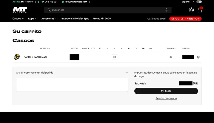Screen dimensions: 214x123
Task: Click the search magnifier icon
Action: click(49, 10)
